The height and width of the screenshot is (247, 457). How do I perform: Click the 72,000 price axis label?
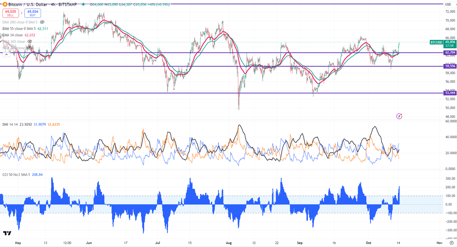click(450, 11)
